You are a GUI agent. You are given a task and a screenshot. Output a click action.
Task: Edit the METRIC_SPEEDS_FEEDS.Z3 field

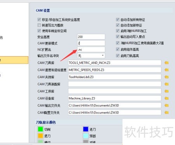115,70
